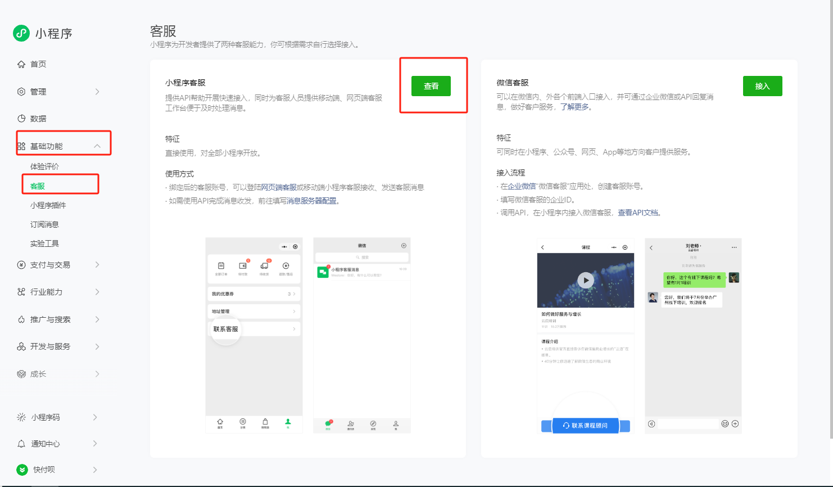
Task: Click the 小程序 green logo icon
Action: coord(21,33)
